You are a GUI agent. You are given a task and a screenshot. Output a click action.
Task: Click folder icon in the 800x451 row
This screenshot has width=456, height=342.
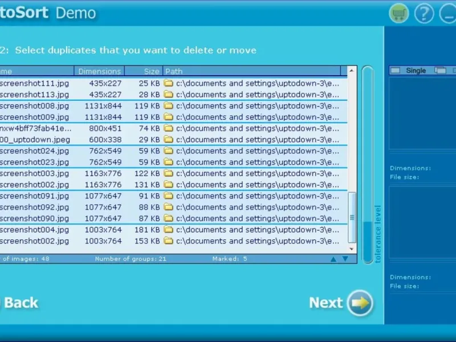tap(168, 128)
